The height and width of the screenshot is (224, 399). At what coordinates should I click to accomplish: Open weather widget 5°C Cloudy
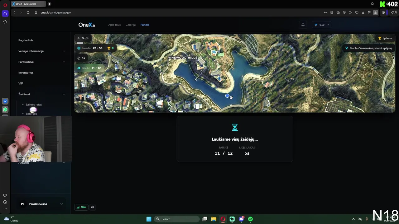pos(11,219)
